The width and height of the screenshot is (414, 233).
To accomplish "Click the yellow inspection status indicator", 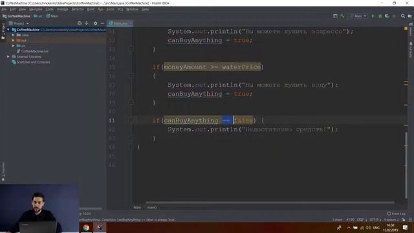I will pos(406,28).
